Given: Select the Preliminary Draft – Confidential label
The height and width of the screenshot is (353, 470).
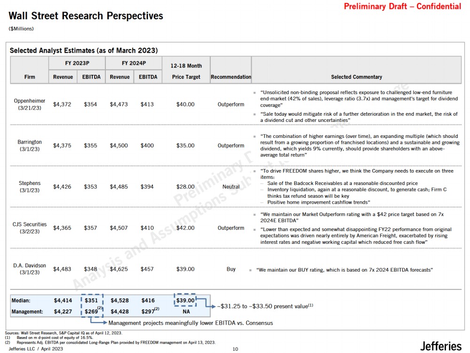Looking at the screenshot, I should pos(402,7).
